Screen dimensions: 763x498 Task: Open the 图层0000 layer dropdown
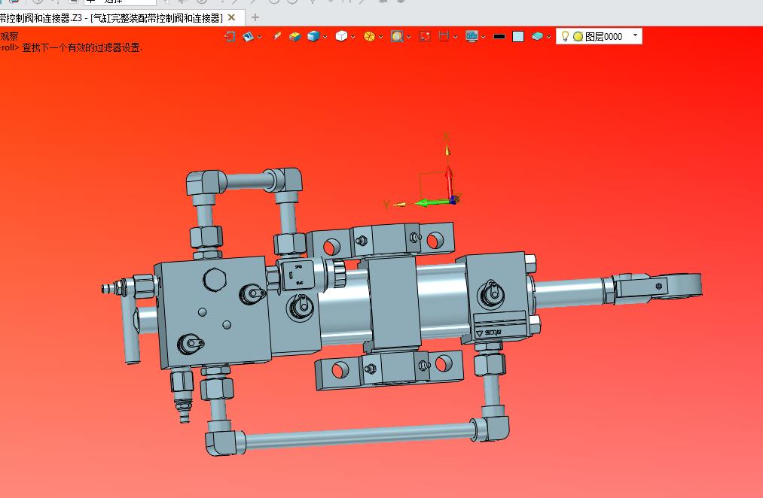pos(635,35)
